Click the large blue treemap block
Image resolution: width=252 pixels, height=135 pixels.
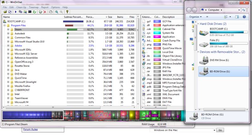point(27,115)
